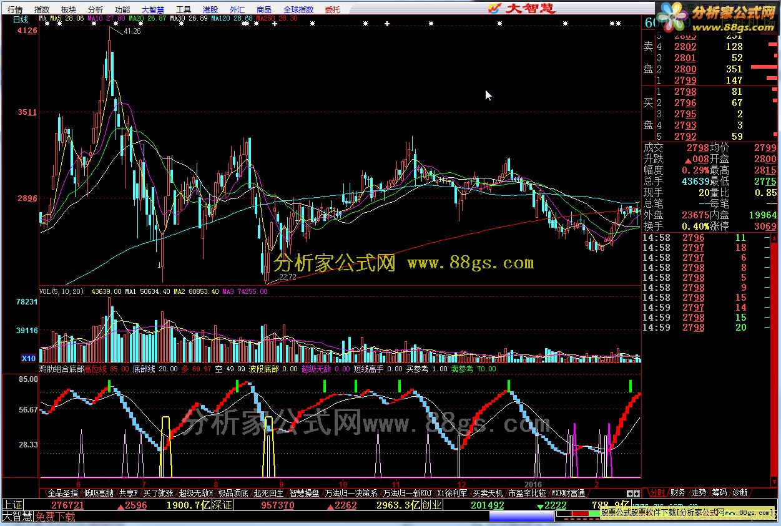
Task: Click the MA5 28.06 value label
Action: click(x=66, y=19)
